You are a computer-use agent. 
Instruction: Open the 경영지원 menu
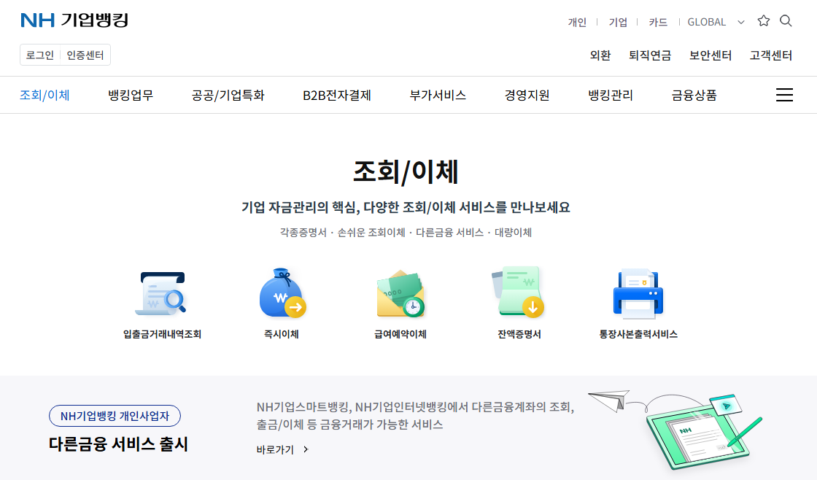coord(527,95)
